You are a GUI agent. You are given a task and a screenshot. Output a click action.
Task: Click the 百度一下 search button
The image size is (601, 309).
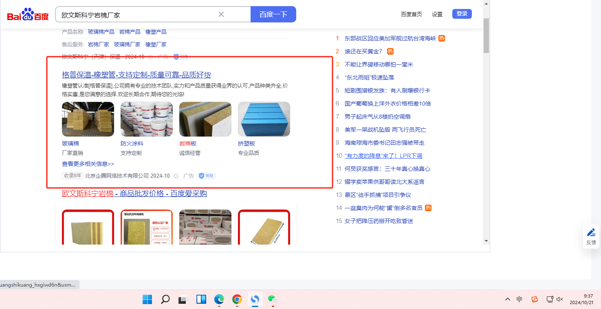click(x=273, y=14)
